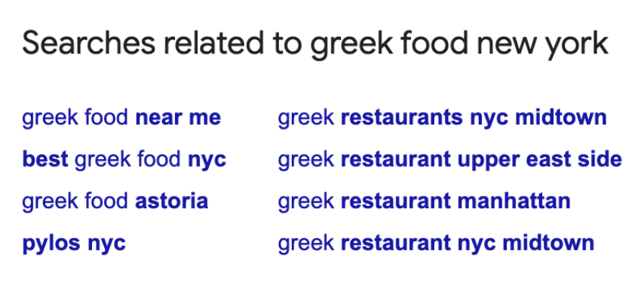This screenshot has width=644, height=282.
Task: Click 'greek restaurant nyc midtown' singular link
Action: (436, 243)
